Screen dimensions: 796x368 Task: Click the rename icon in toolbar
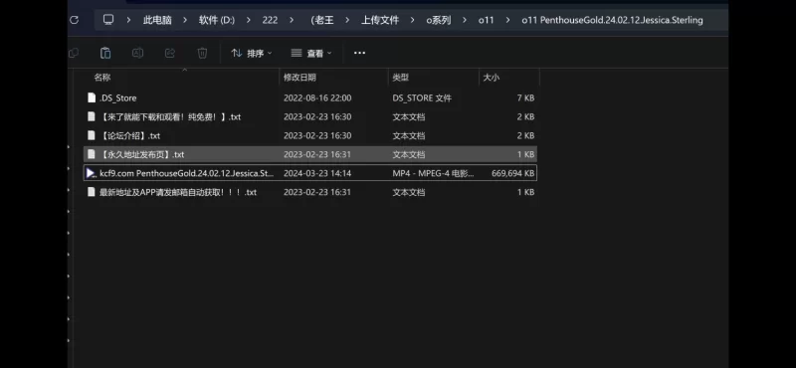tap(137, 53)
